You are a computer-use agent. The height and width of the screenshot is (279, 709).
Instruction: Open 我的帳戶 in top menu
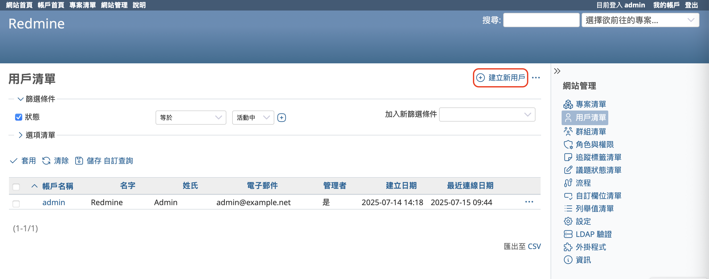tap(666, 5)
